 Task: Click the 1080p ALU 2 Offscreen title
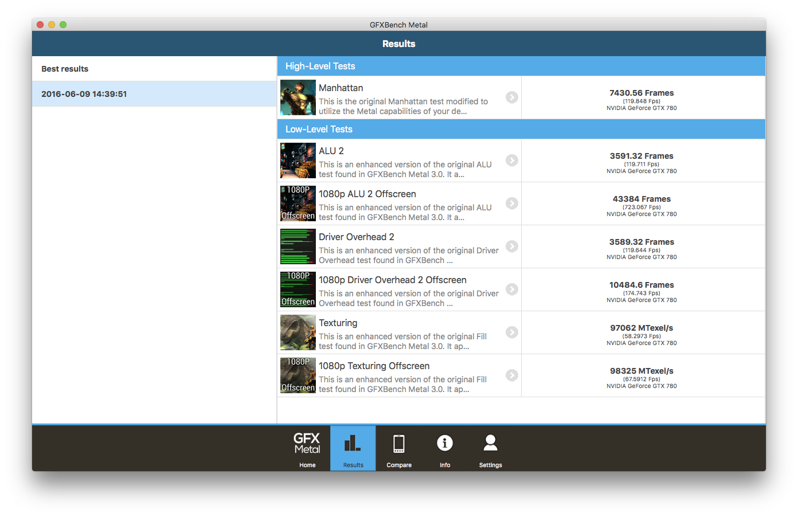[x=367, y=194]
